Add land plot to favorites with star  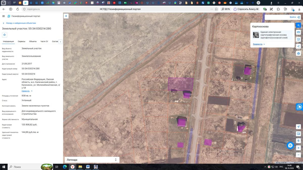click(x=5, y=35)
